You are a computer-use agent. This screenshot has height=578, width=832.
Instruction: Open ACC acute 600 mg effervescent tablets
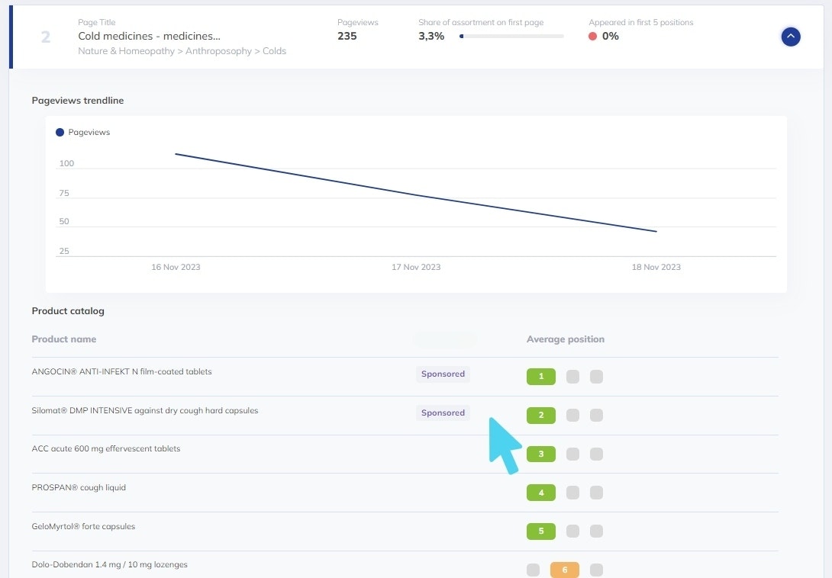(x=106, y=448)
